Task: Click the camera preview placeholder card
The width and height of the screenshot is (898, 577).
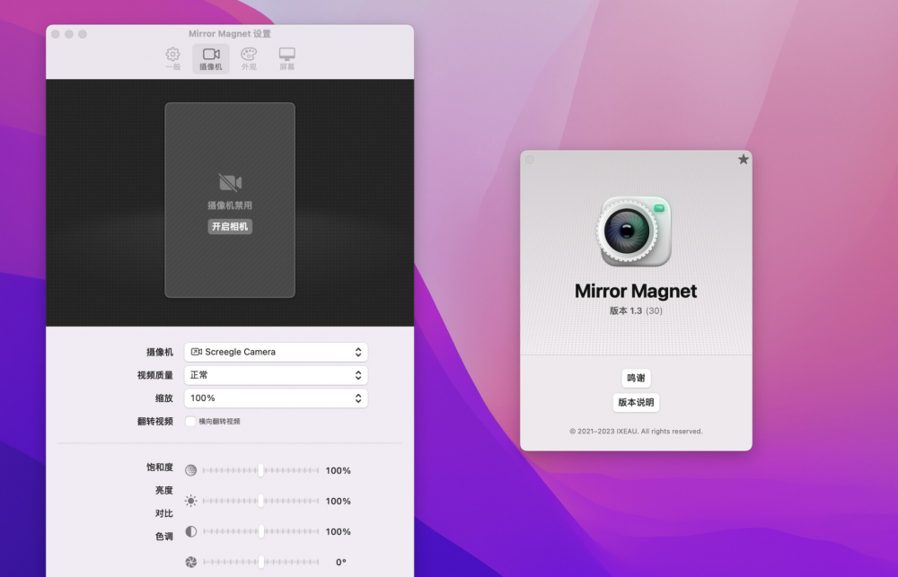Action: pyautogui.click(x=230, y=200)
